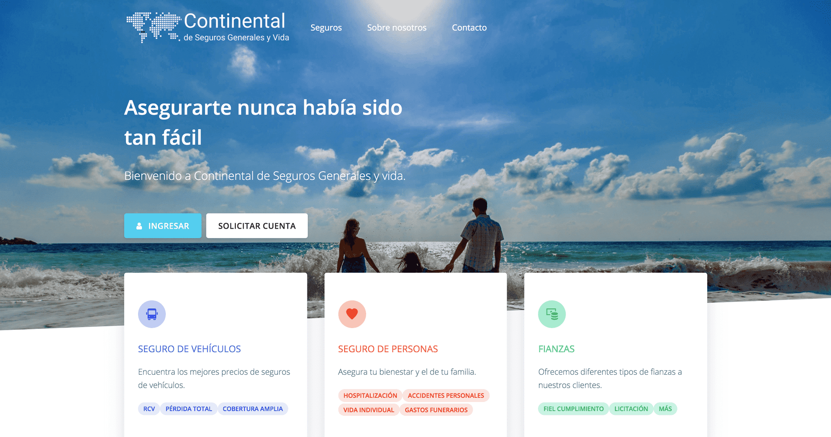831x437 pixels.
Task: Select the FIEL CUMPLIMIENTO tag
Action: point(573,409)
